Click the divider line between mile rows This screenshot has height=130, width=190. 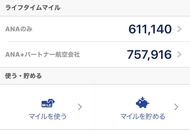[99, 42]
